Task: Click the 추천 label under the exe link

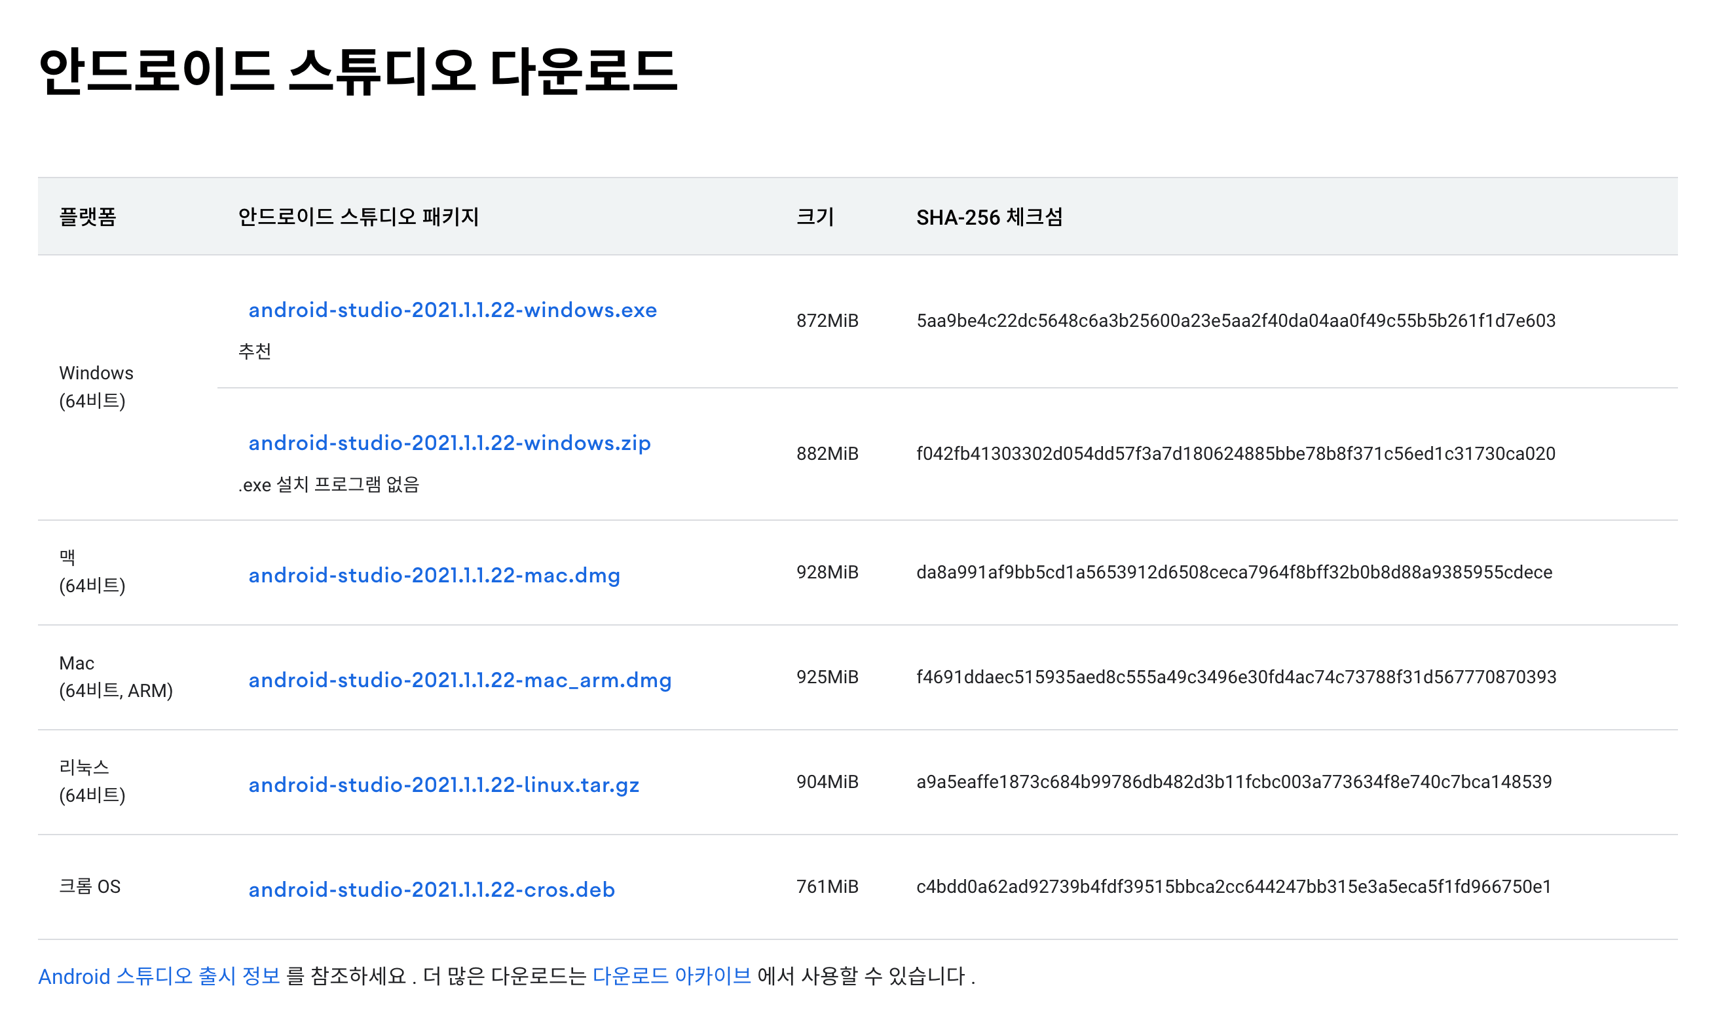Action: (x=253, y=353)
